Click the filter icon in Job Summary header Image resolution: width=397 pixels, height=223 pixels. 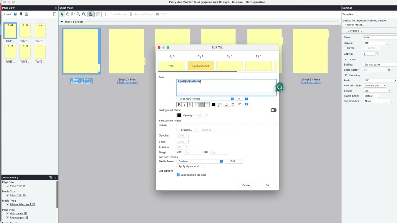51,177
